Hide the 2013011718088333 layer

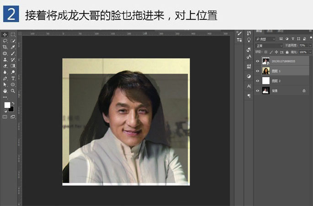tap(258, 61)
